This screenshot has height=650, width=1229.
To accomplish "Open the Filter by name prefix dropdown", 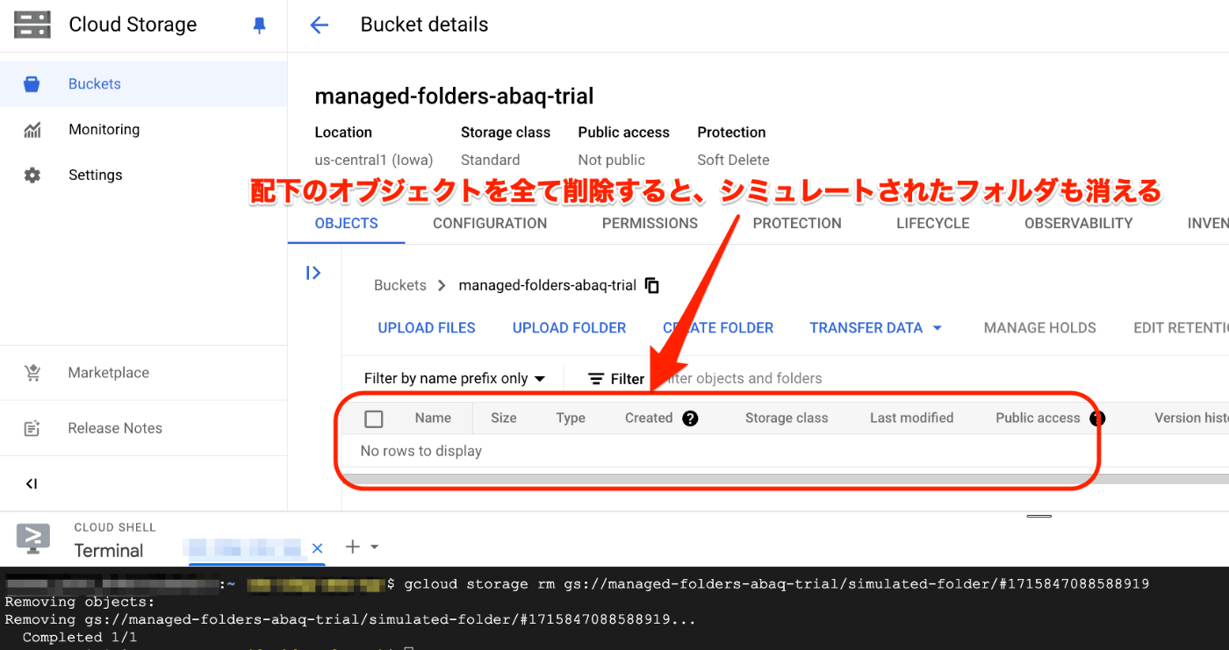I will click(x=455, y=379).
